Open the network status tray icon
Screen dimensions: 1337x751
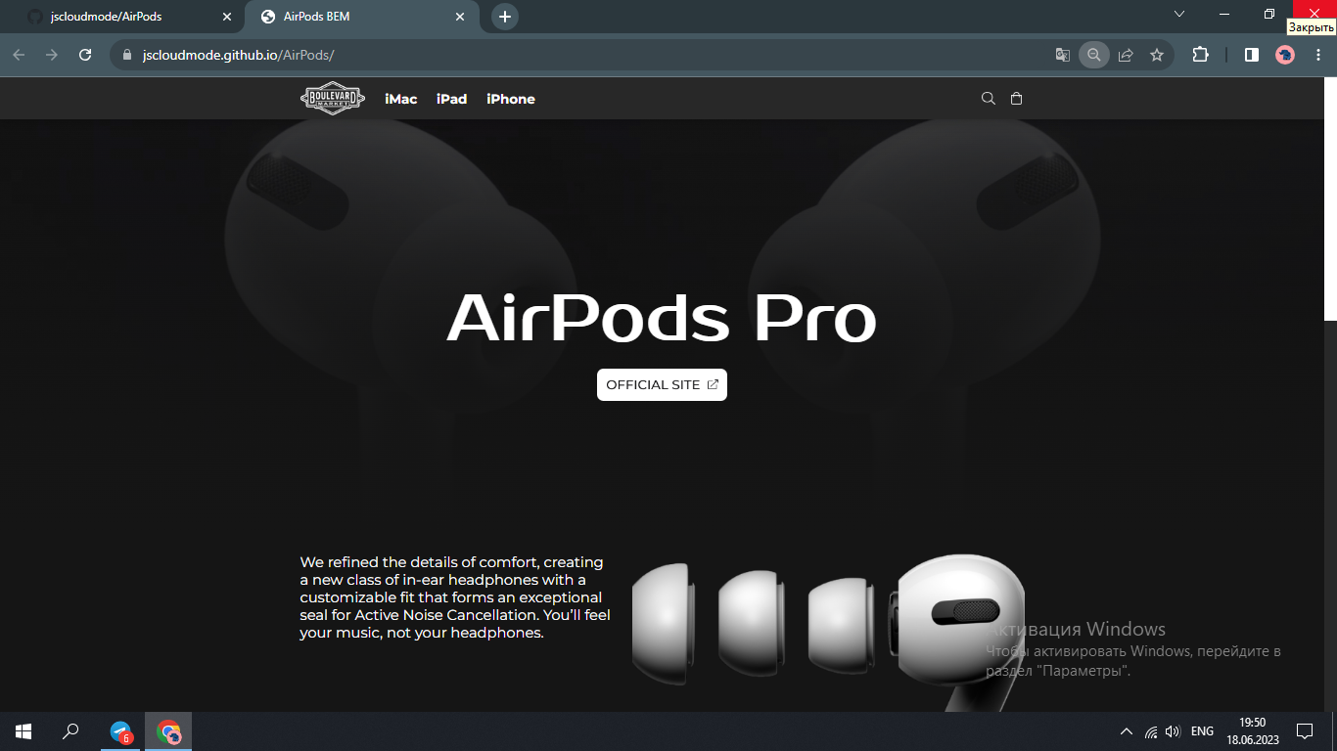coord(1151,731)
